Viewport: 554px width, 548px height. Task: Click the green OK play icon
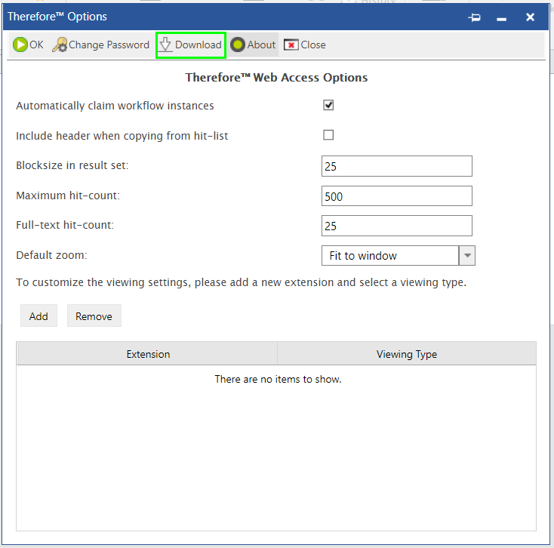(20, 45)
